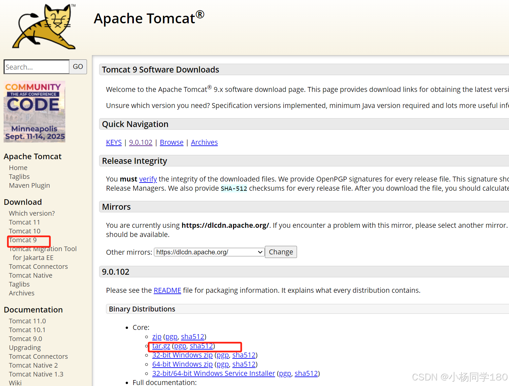This screenshot has height=386, width=509.
Task: Open sha512 checksum for Core zip
Action: point(193,337)
